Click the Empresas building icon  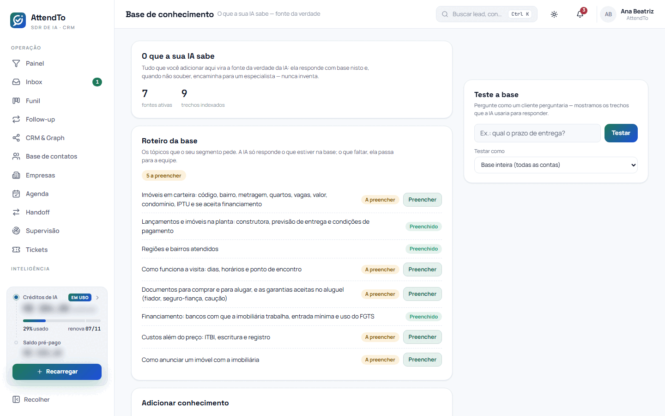click(16, 175)
